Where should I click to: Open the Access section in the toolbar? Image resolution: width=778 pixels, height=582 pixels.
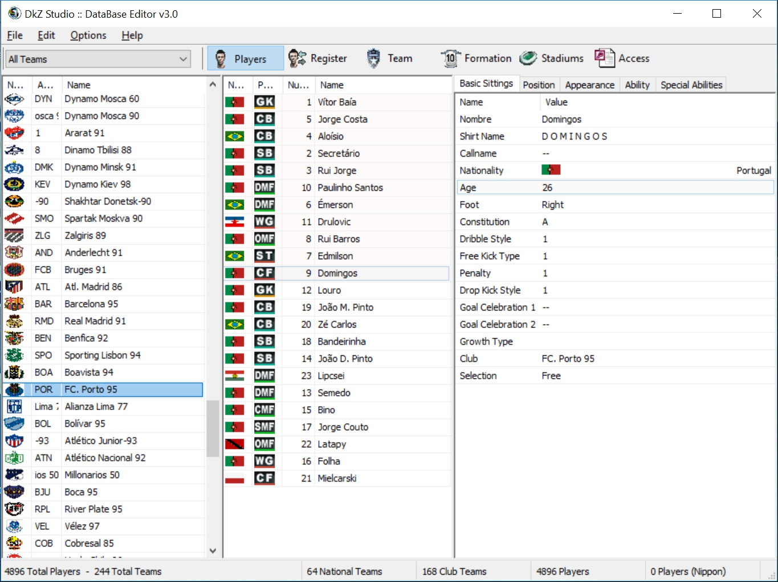pos(622,58)
